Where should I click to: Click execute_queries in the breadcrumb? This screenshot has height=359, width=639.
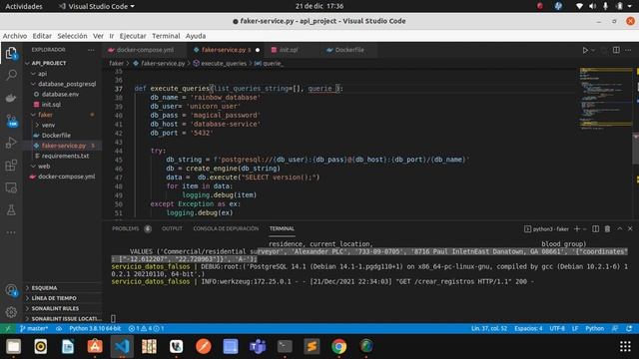224,64
